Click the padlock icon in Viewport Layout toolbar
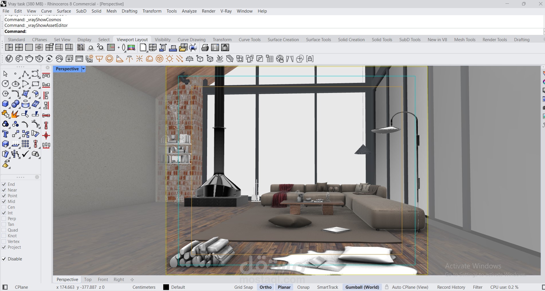Screen dimensions: 545x291 pos(225,47)
